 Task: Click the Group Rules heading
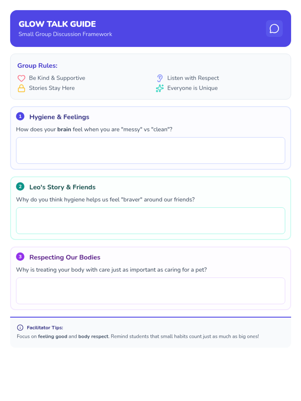(37, 66)
